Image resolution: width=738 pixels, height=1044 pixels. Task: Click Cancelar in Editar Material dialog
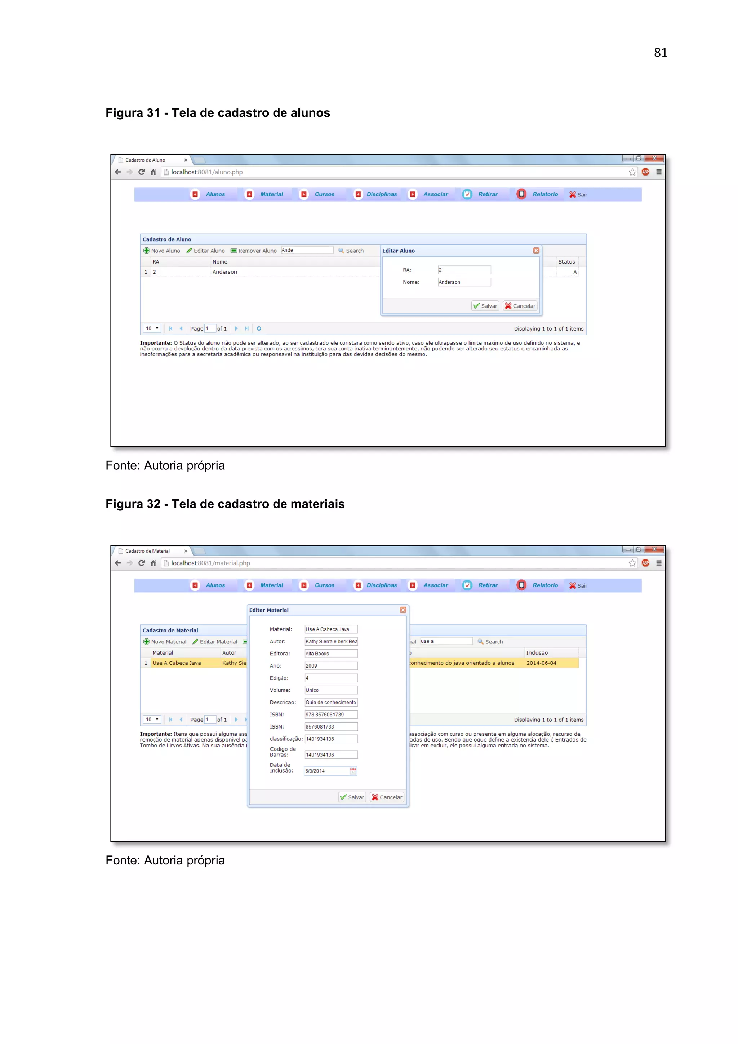[x=387, y=797]
